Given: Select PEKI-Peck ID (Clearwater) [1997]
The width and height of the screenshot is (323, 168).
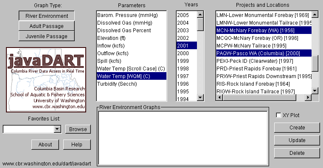Looking at the screenshot, I should coord(264,61).
